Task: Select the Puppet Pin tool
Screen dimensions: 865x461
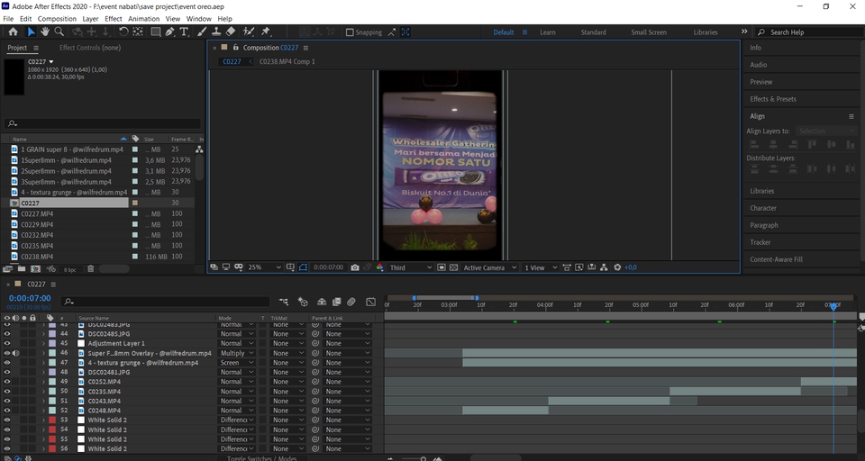Action: pos(265,32)
